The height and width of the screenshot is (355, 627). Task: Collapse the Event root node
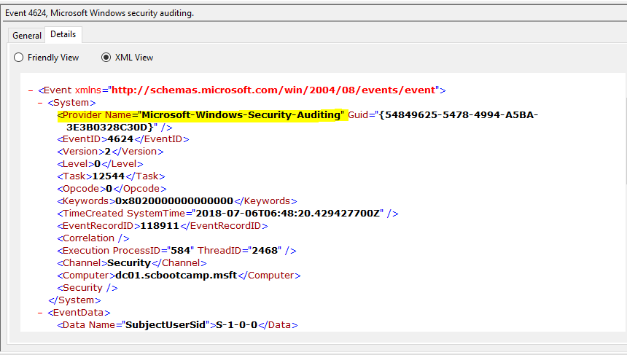click(x=31, y=90)
